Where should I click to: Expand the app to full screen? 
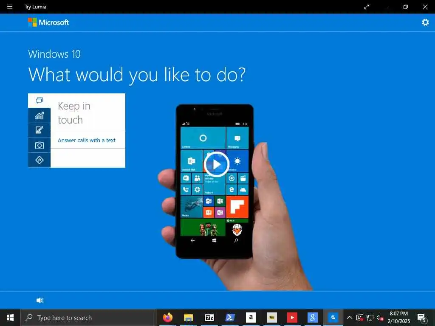(x=367, y=7)
